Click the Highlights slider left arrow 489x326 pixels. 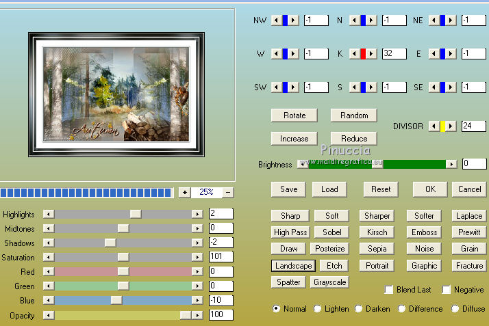[x=49, y=214]
